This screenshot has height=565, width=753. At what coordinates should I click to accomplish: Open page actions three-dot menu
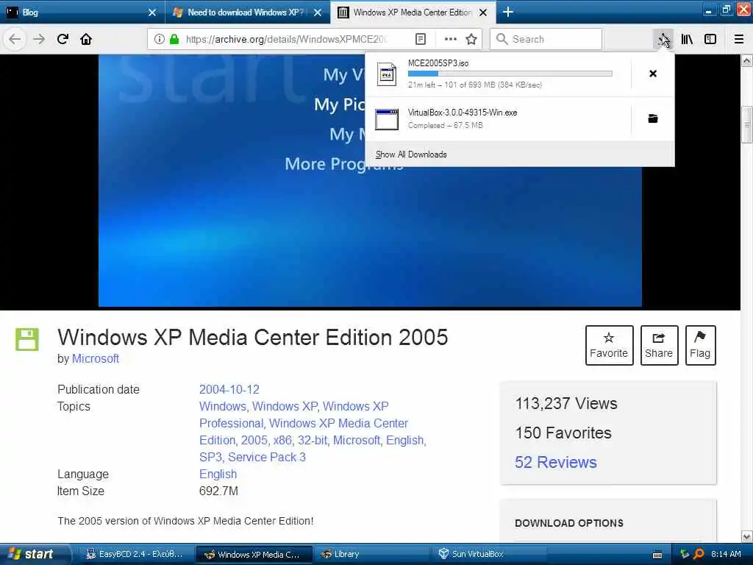[x=451, y=39]
